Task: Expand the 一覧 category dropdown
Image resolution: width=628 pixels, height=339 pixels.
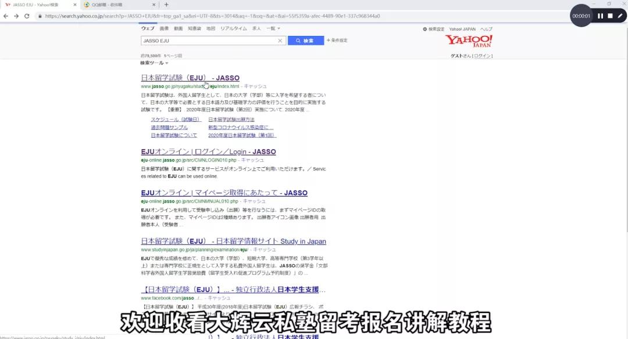Action: pos(273,28)
